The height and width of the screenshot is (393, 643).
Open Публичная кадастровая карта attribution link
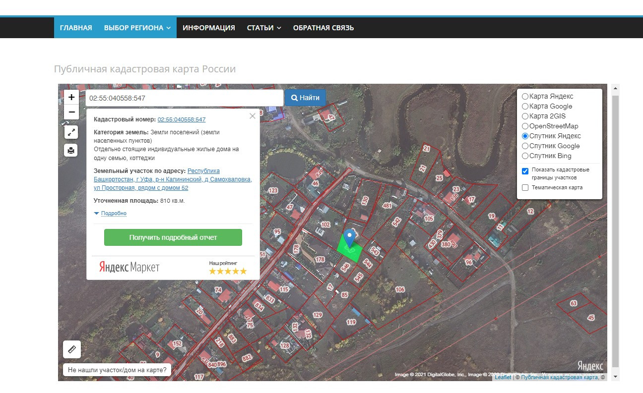560,378
